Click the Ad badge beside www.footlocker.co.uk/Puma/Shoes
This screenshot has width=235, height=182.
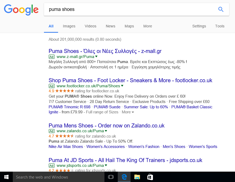[52, 86]
